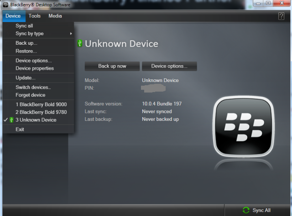Select Forget device menu item
Image resolution: width=292 pixels, height=216 pixels.
pos(31,95)
